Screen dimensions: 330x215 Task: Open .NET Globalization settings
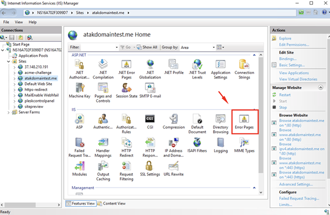[150, 69]
